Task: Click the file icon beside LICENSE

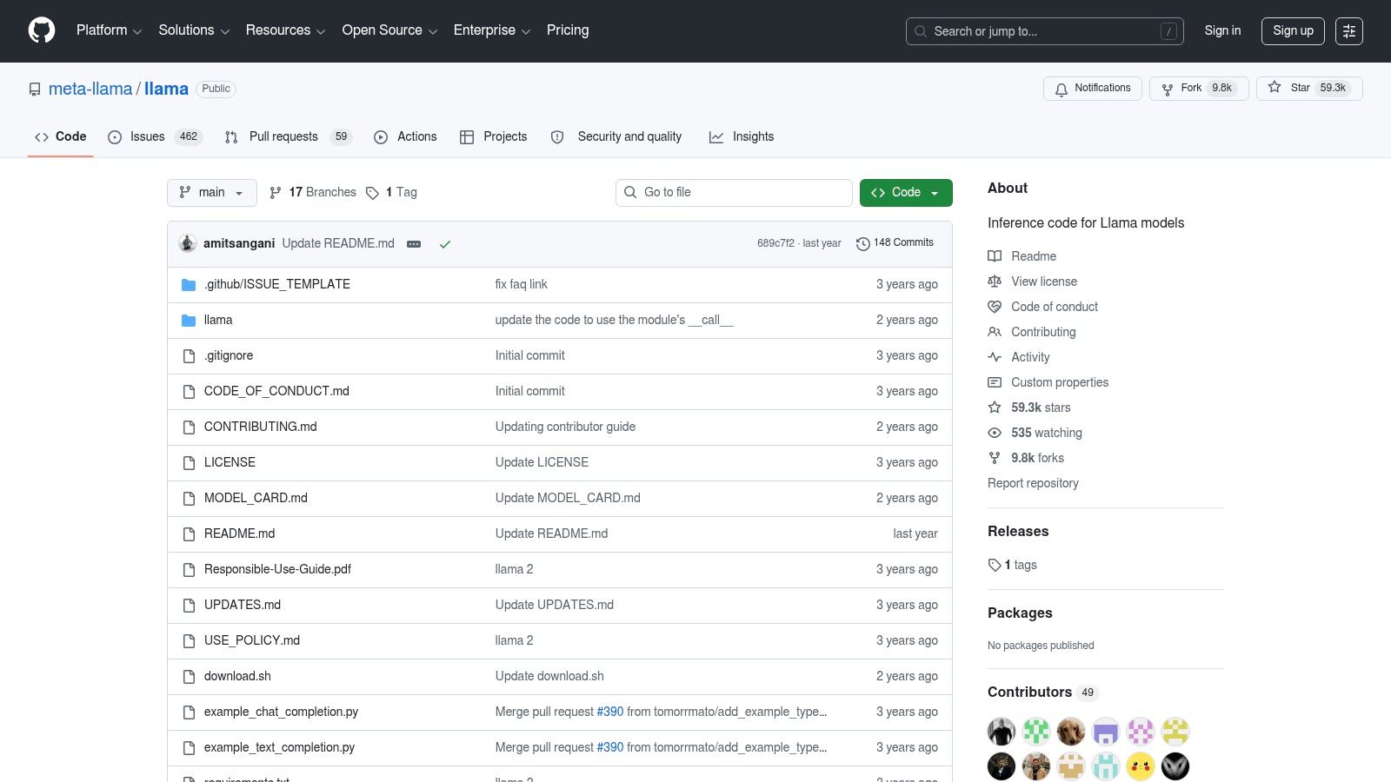Action: click(x=189, y=463)
